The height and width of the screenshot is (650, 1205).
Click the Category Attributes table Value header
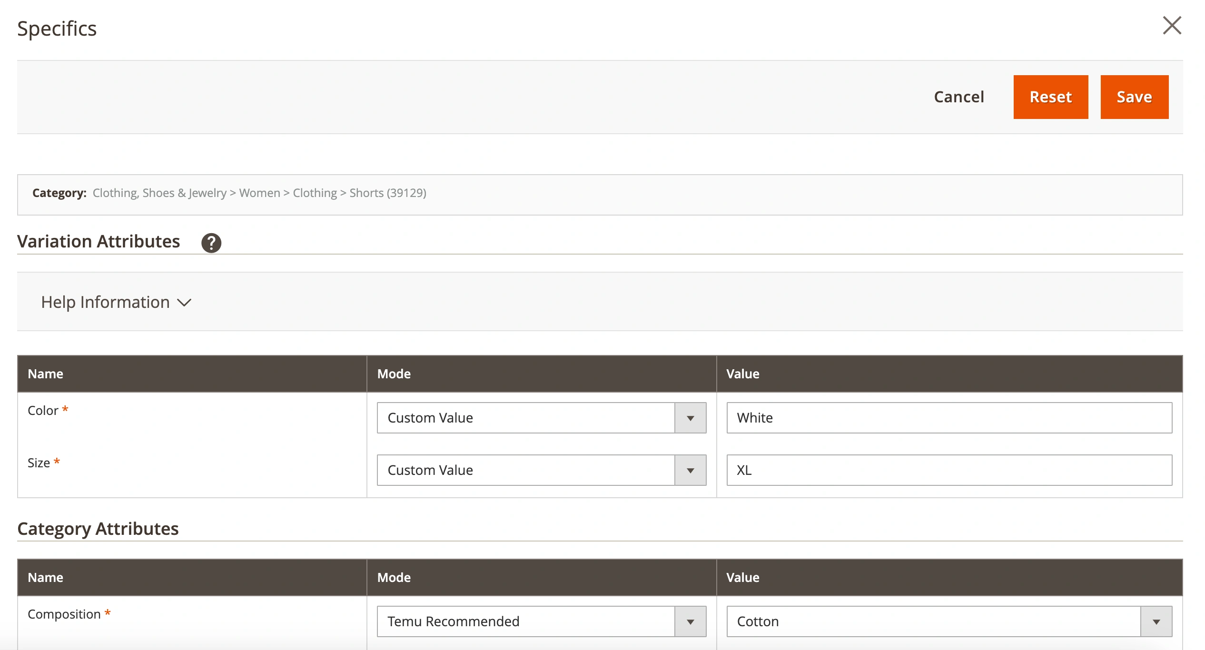click(742, 577)
